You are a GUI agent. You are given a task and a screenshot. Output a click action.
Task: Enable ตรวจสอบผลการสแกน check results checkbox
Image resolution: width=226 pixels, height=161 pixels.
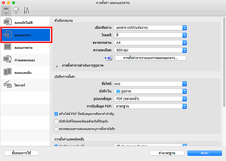56,129
